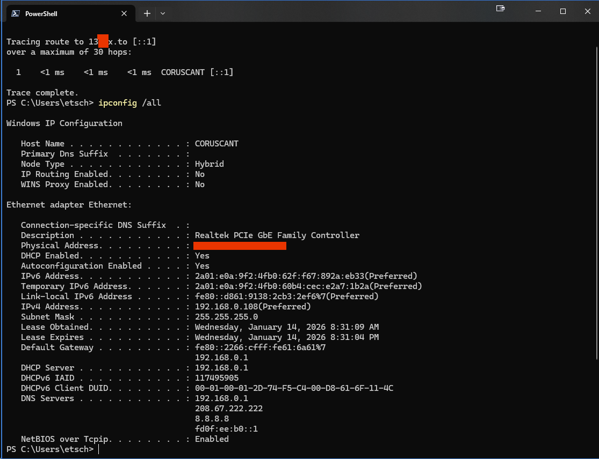Click the redacted Physical Address value

click(240, 246)
